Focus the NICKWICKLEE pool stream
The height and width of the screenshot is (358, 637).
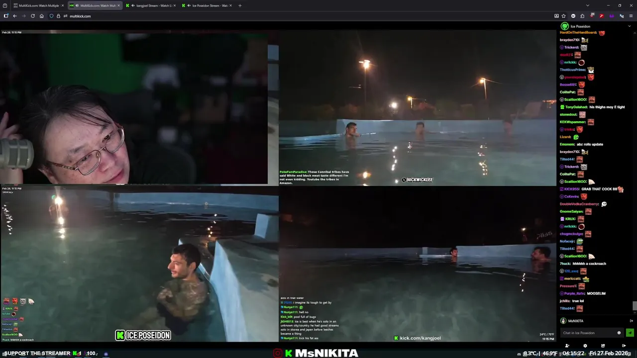417,107
